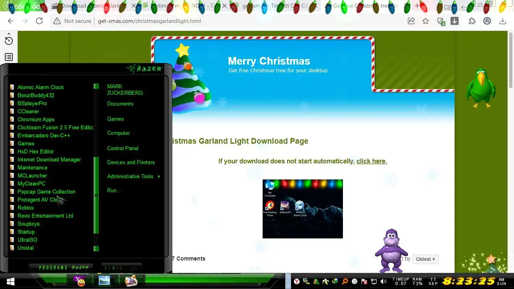Click the PROGRAMS button in the Start menu
The image size is (514, 289).
point(60,267)
